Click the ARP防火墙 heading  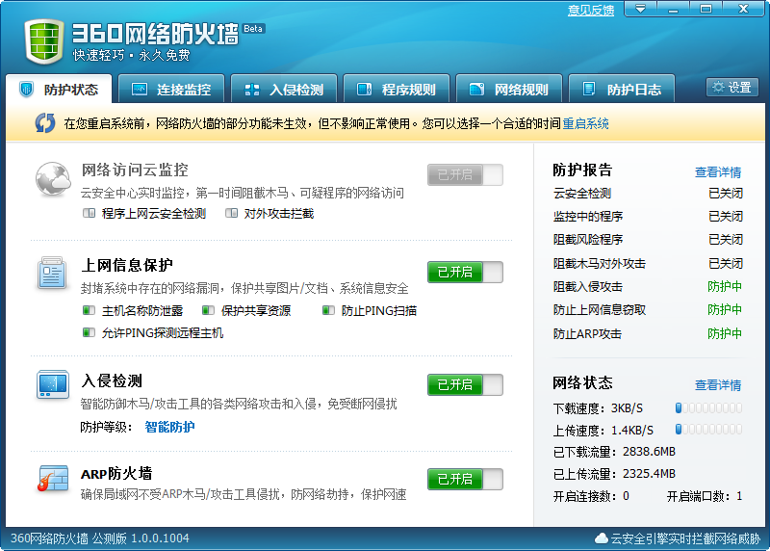coord(116,474)
